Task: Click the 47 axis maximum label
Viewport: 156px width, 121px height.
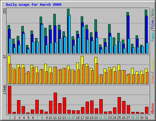Action: 5,57
